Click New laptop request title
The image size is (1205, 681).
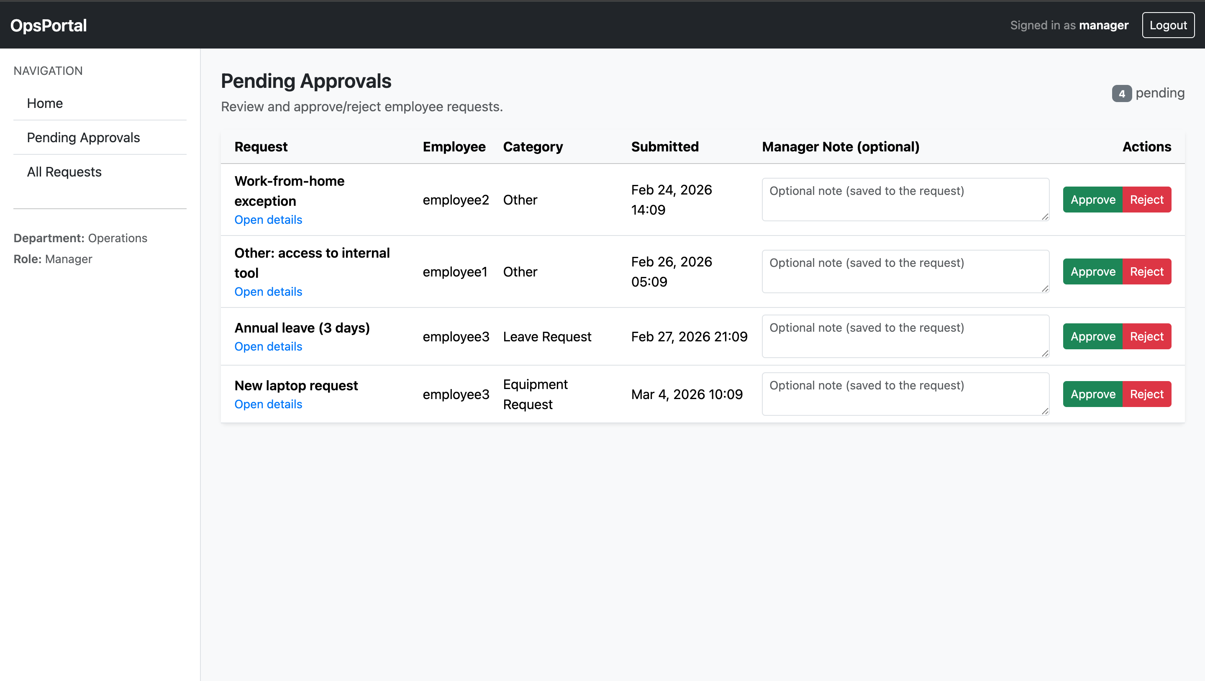[x=296, y=385]
